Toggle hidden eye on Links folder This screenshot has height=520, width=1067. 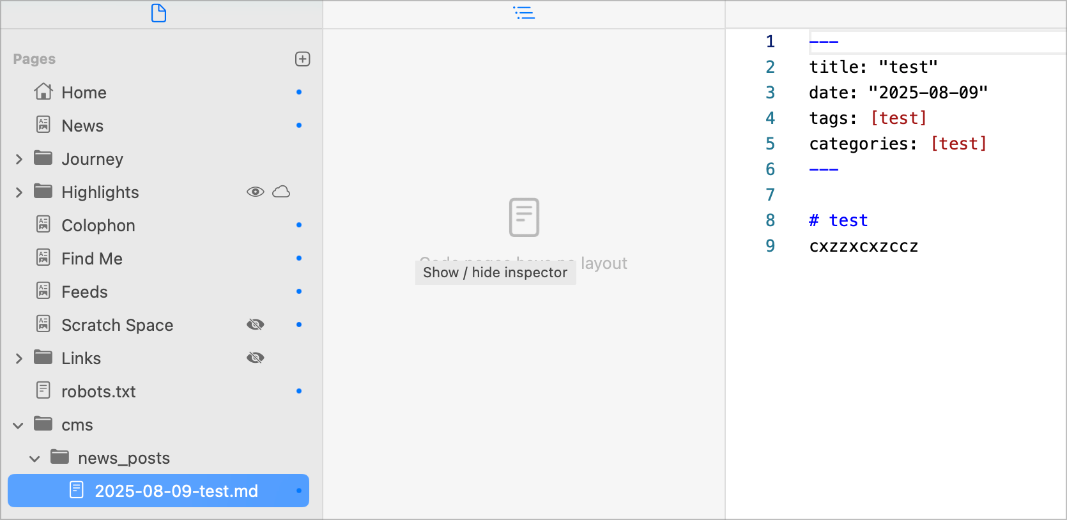(255, 358)
